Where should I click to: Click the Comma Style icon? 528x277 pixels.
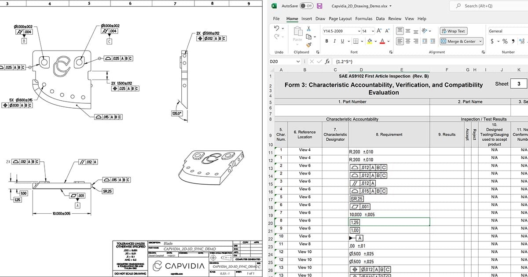click(x=513, y=41)
